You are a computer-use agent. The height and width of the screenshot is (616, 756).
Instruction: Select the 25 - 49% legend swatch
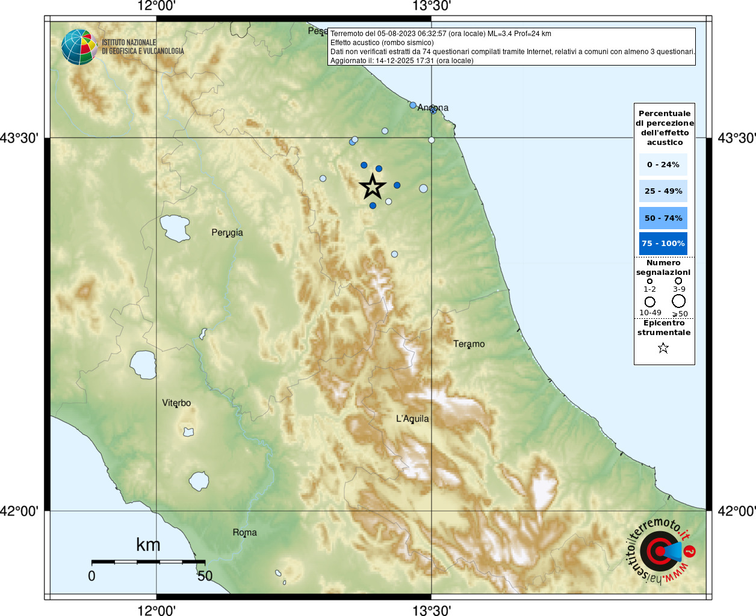(663, 191)
